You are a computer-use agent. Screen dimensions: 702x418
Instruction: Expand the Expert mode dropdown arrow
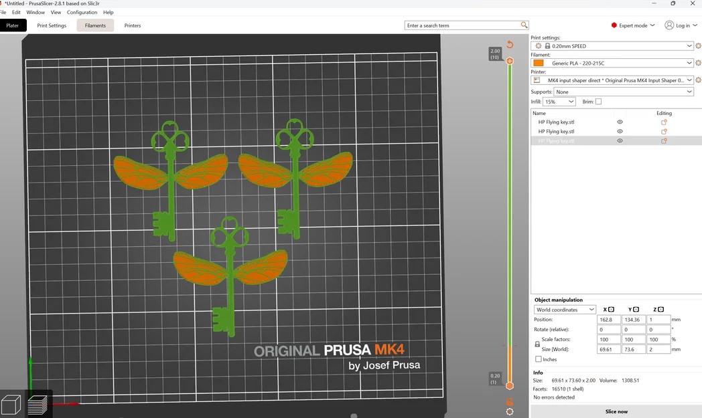point(652,25)
